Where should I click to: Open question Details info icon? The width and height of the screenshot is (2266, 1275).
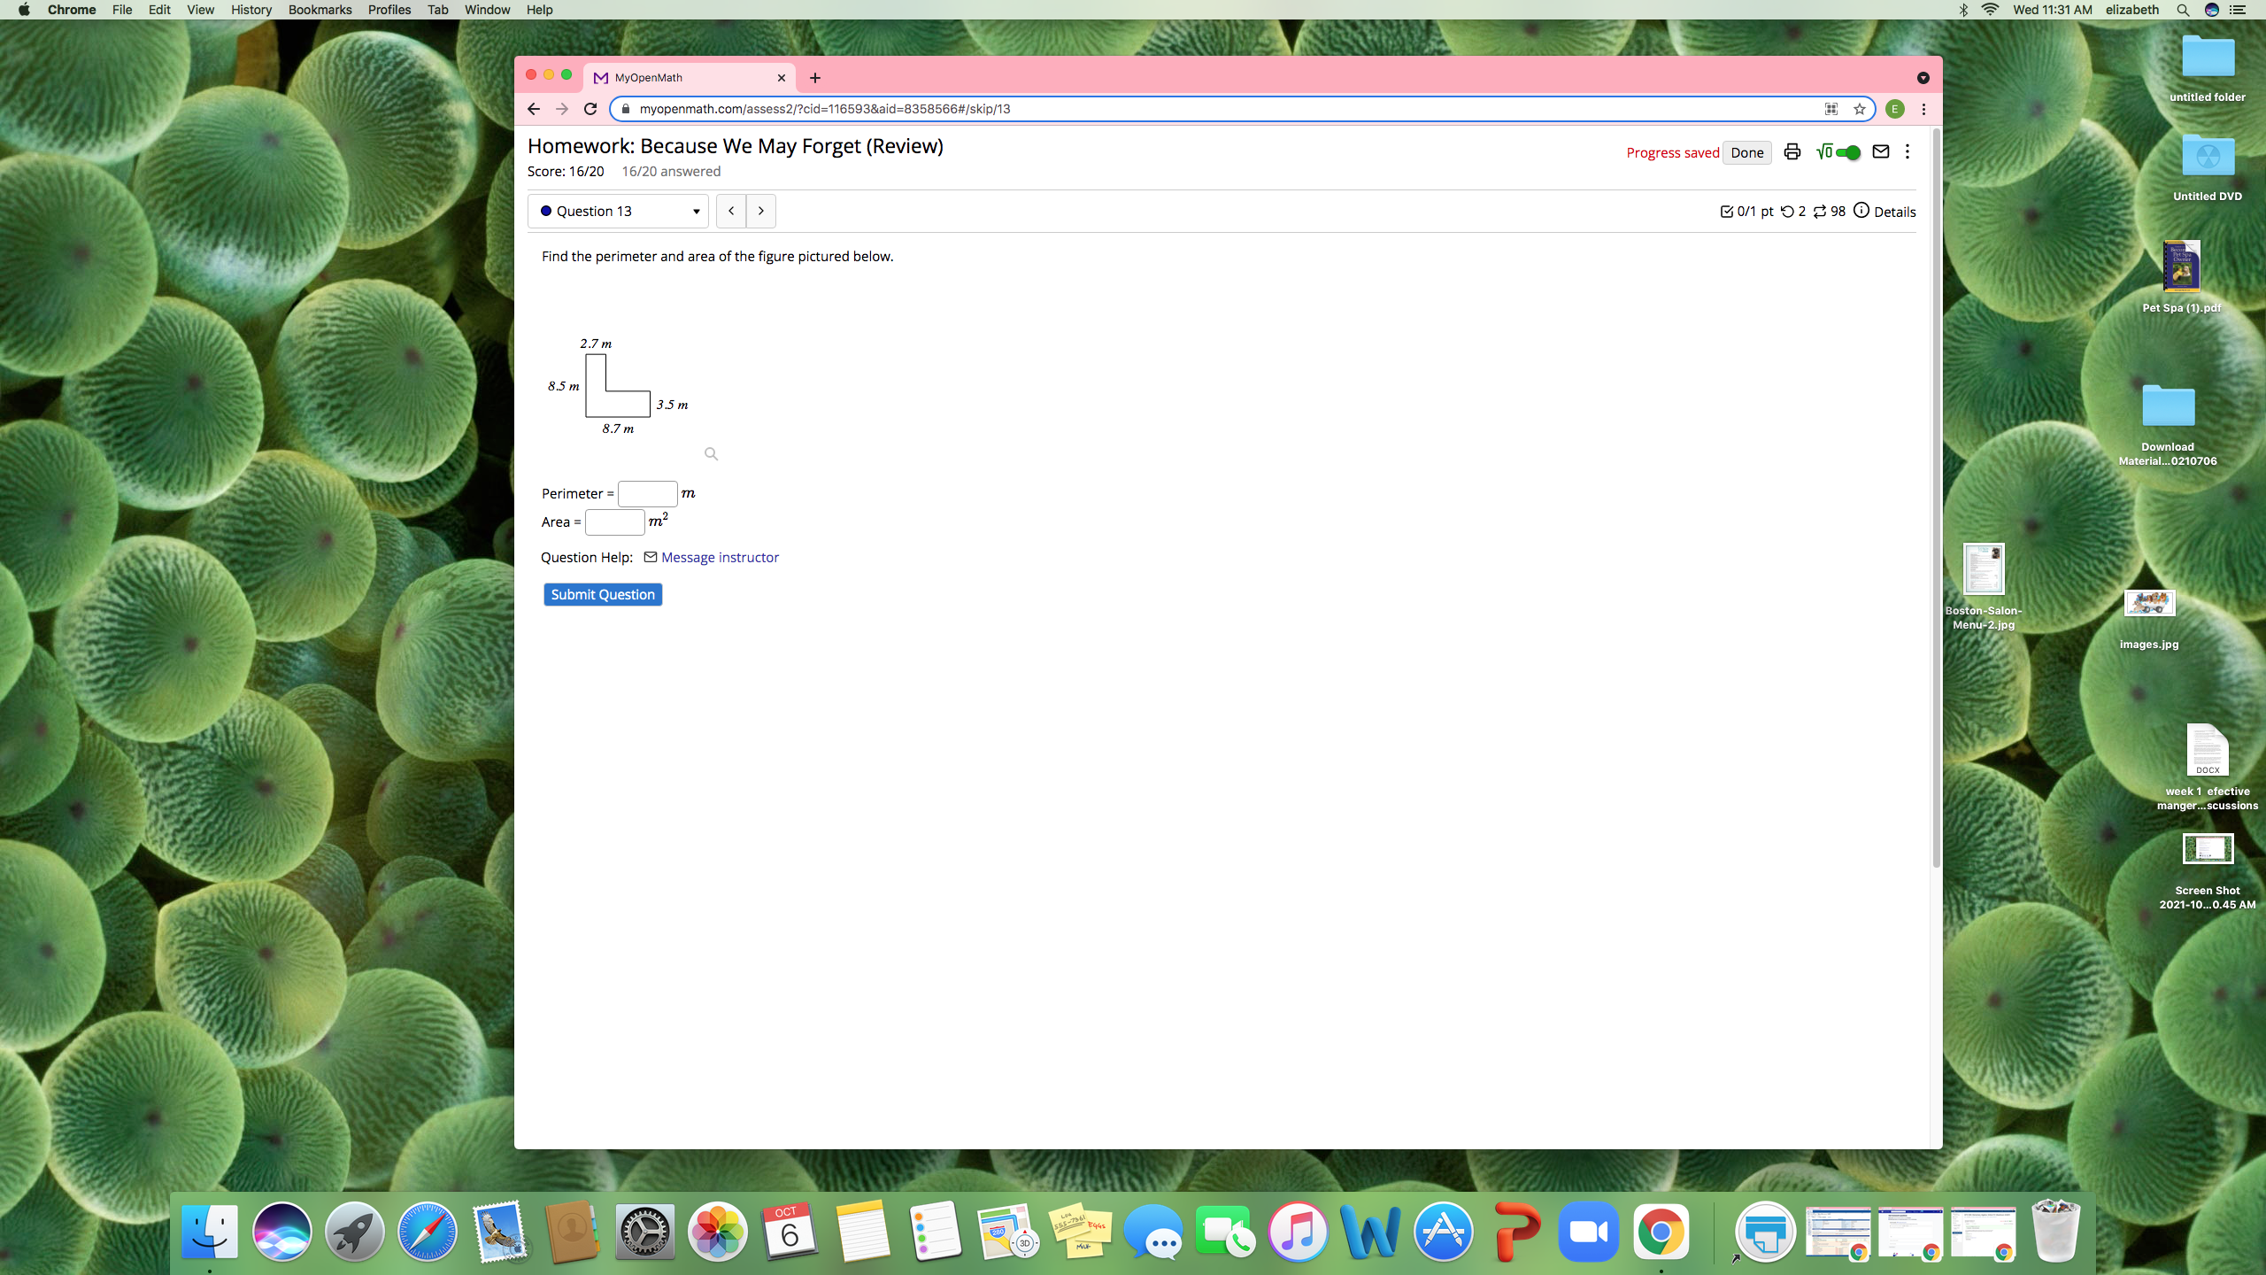(x=1861, y=211)
